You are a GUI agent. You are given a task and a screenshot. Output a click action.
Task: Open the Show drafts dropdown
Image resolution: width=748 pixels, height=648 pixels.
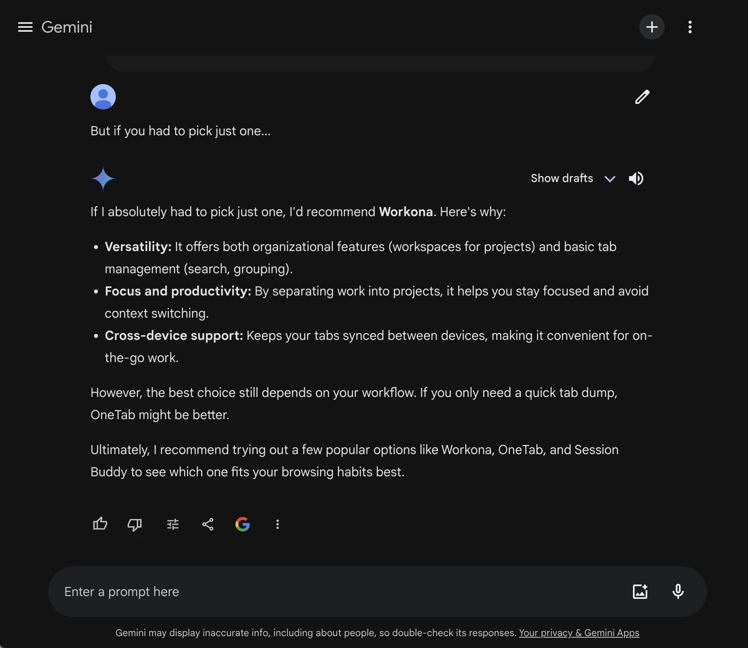[x=571, y=178]
